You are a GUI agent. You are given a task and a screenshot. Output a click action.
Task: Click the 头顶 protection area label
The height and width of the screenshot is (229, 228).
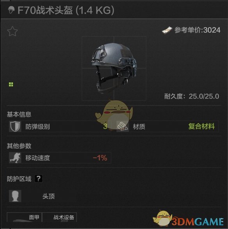click(x=48, y=196)
